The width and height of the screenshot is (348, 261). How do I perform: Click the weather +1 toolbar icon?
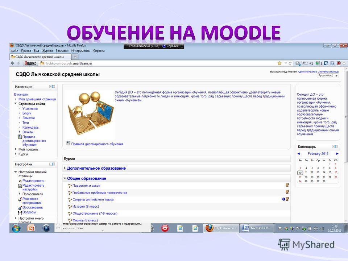pyautogui.click(x=308, y=63)
